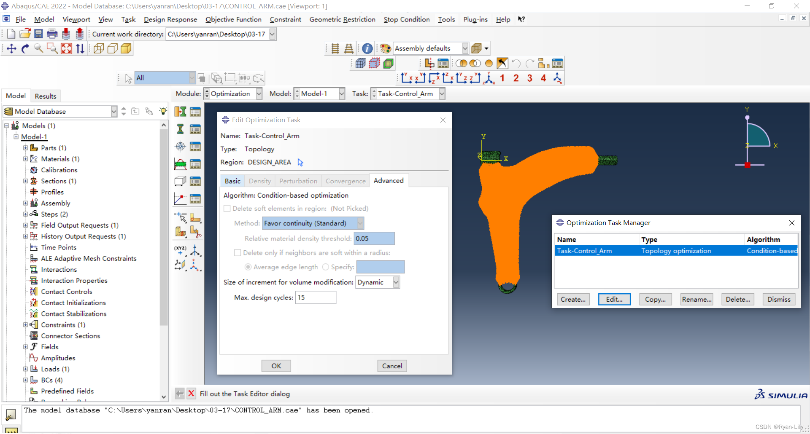Click the Stop Condition tool icon
810x434 pixels.
(181, 198)
